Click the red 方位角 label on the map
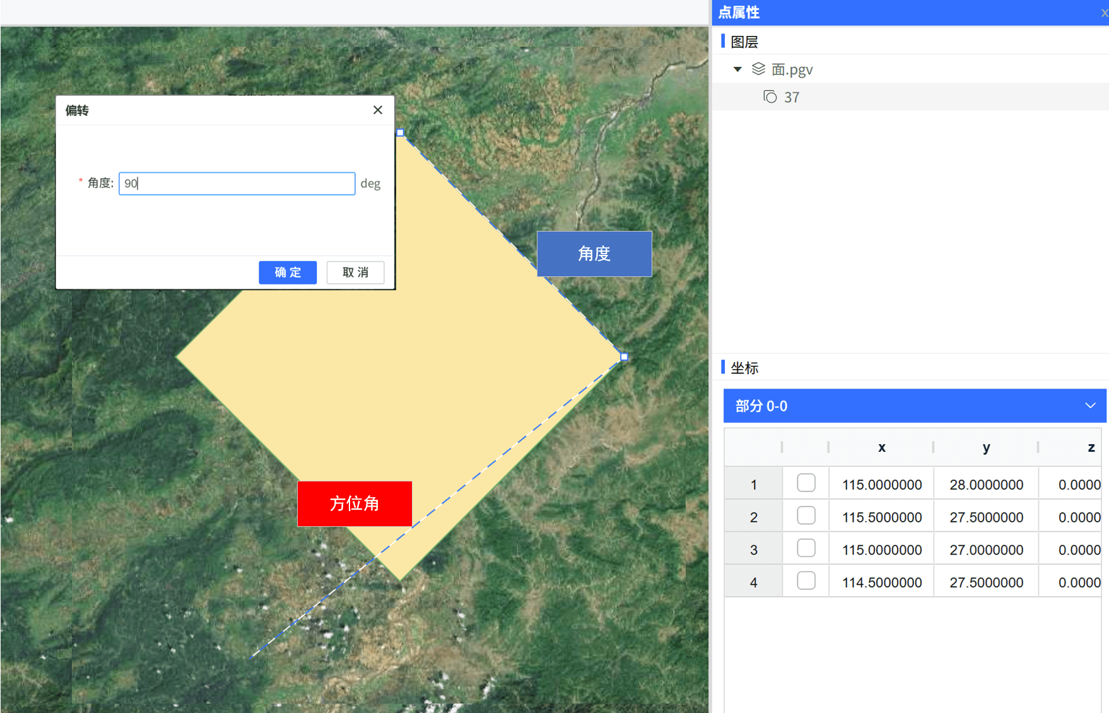1109x713 pixels. (x=355, y=504)
